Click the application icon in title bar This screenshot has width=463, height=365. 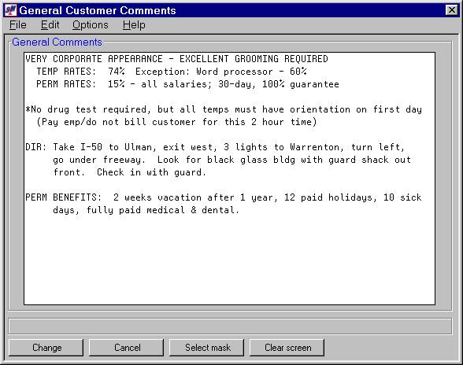point(11,10)
